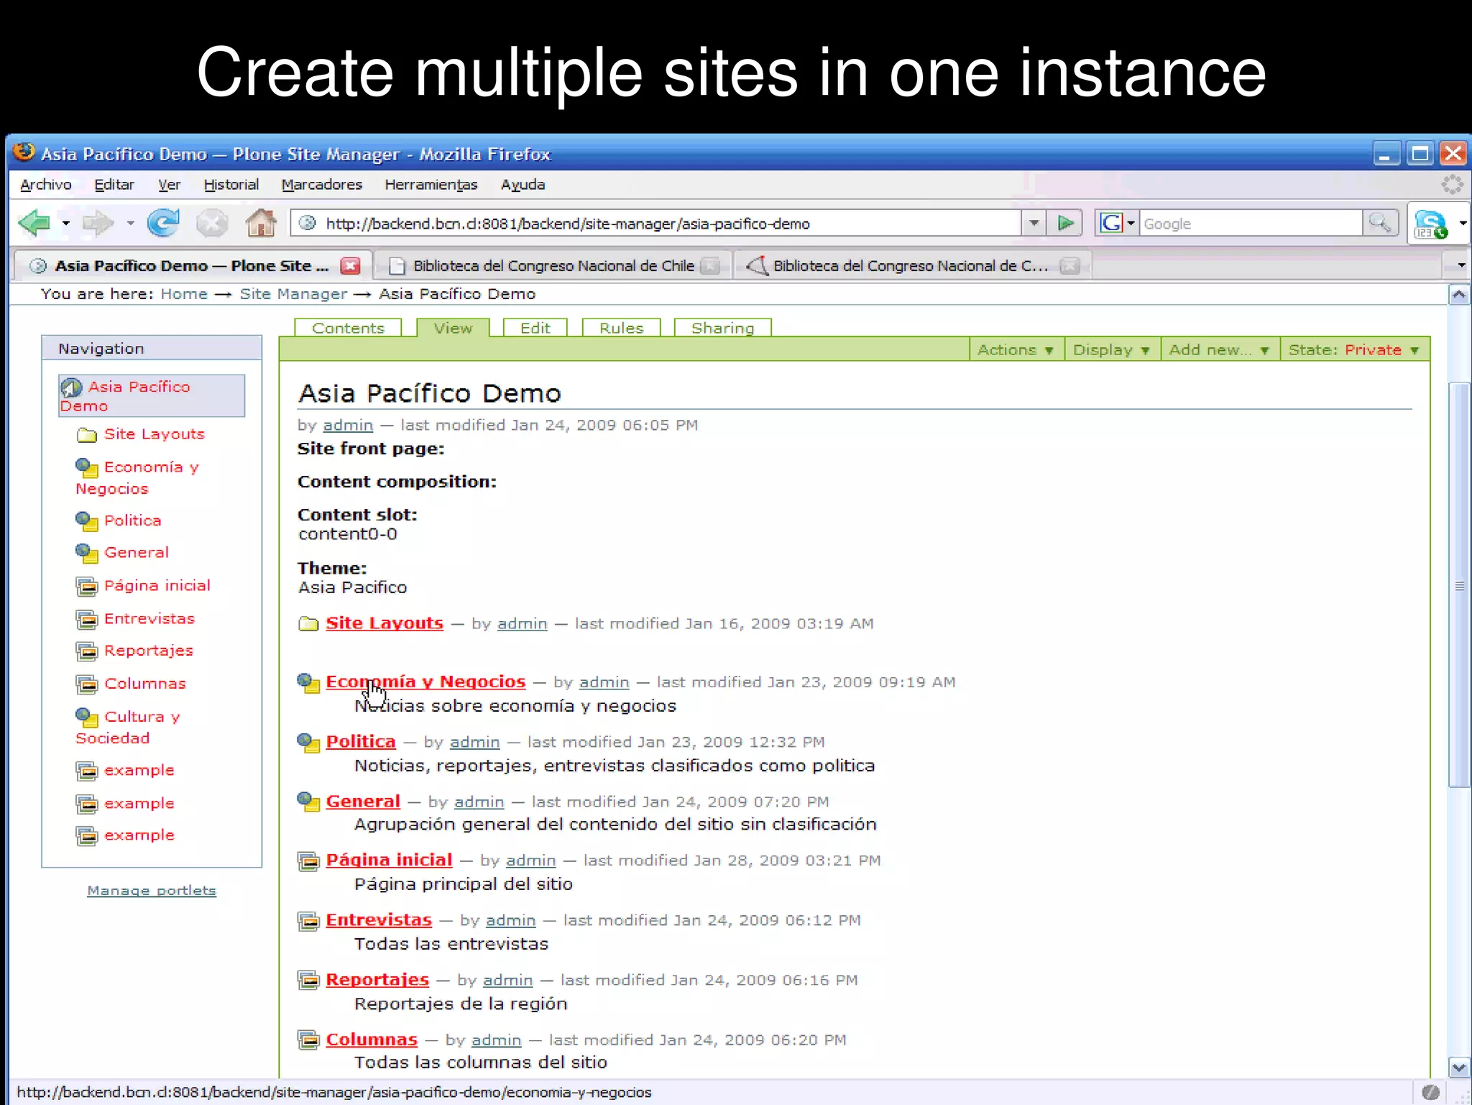
Task: Click the Site Manager breadcrumb link
Action: pos(293,294)
